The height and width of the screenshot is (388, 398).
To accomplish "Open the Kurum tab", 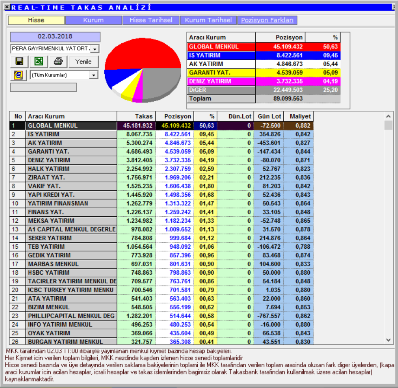I will pyautogui.click(x=93, y=20).
